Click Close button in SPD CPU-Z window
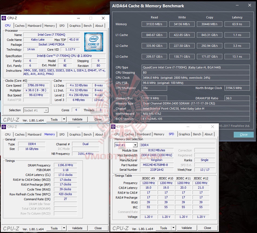Viewport: 257px width, 233px height. (x=207, y=228)
